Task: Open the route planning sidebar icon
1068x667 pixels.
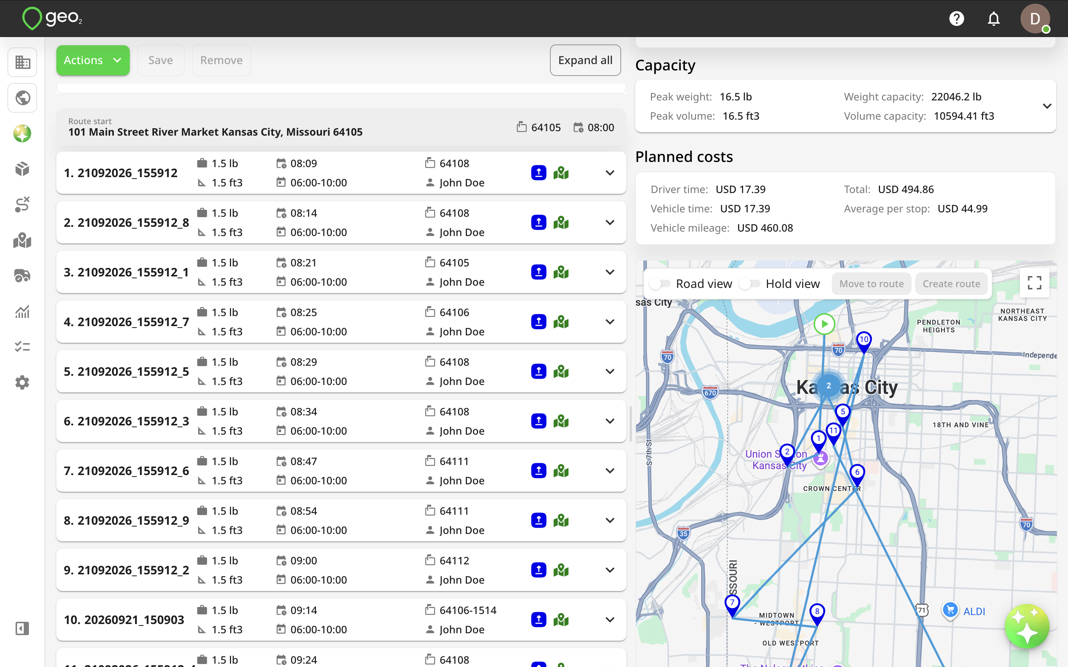Action: tap(22, 205)
